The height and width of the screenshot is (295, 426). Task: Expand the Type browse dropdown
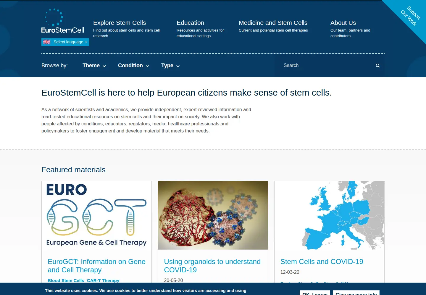[170, 65]
